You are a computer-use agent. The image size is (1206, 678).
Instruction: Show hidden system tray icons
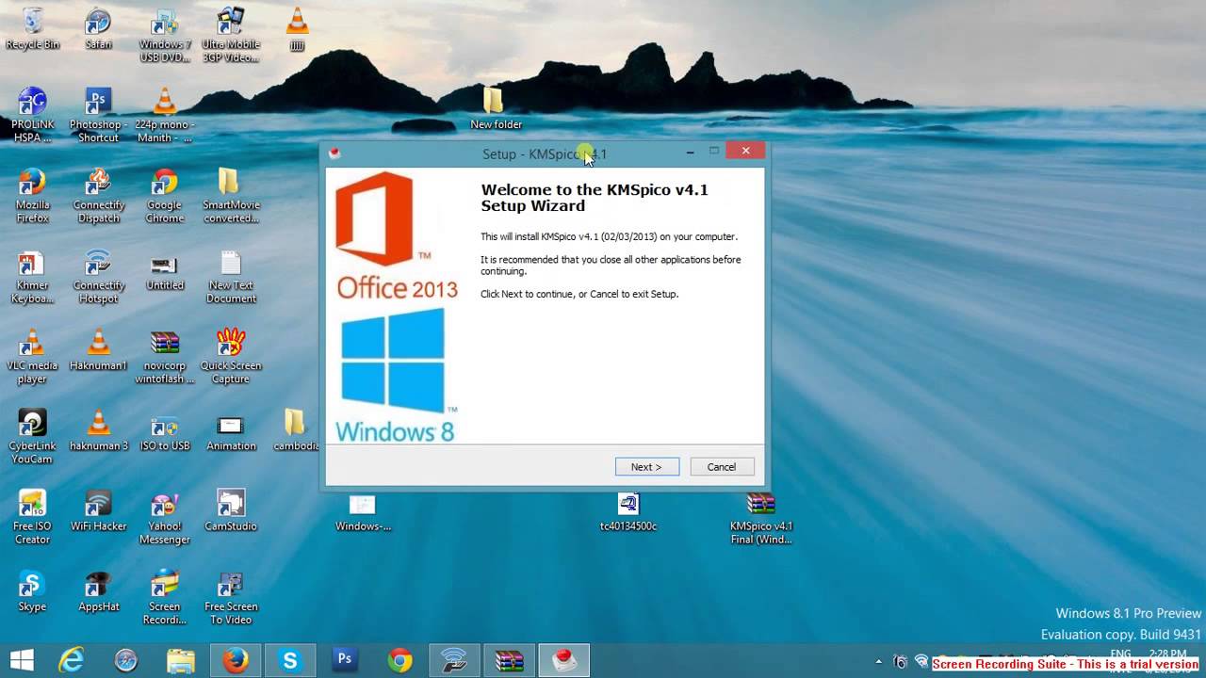879,662
